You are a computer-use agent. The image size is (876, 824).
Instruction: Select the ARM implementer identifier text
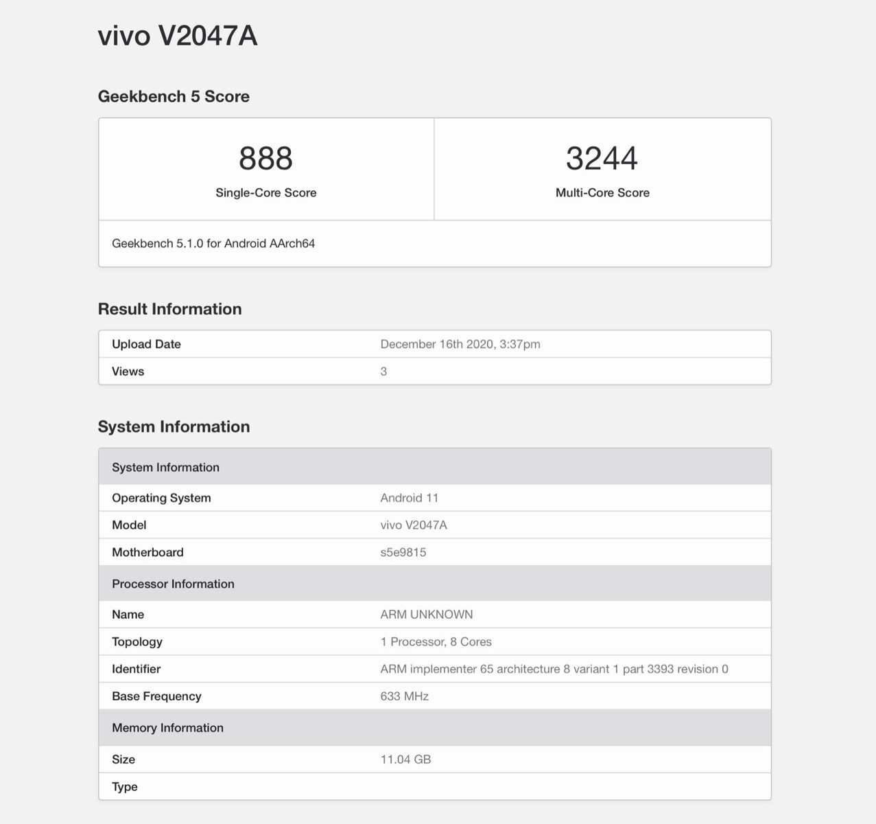[554, 669]
